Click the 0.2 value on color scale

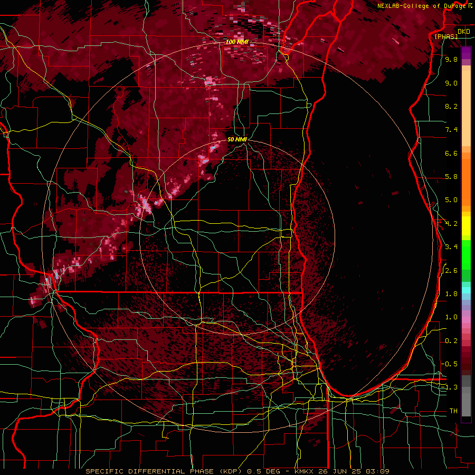pos(451,341)
